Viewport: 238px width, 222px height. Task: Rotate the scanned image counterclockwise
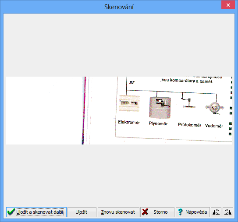click(216, 212)
